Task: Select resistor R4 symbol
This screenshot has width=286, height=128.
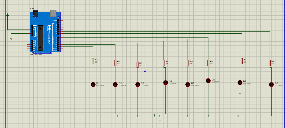Action: (164, 63)
